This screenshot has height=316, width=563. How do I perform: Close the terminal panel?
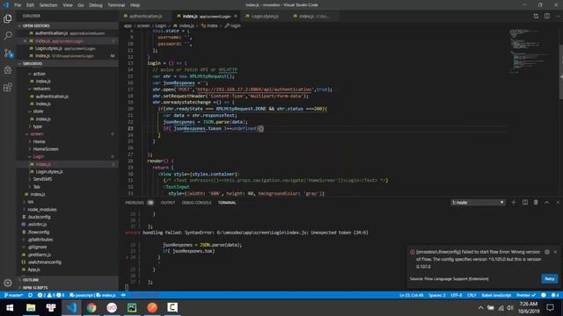tap(558, 203)
